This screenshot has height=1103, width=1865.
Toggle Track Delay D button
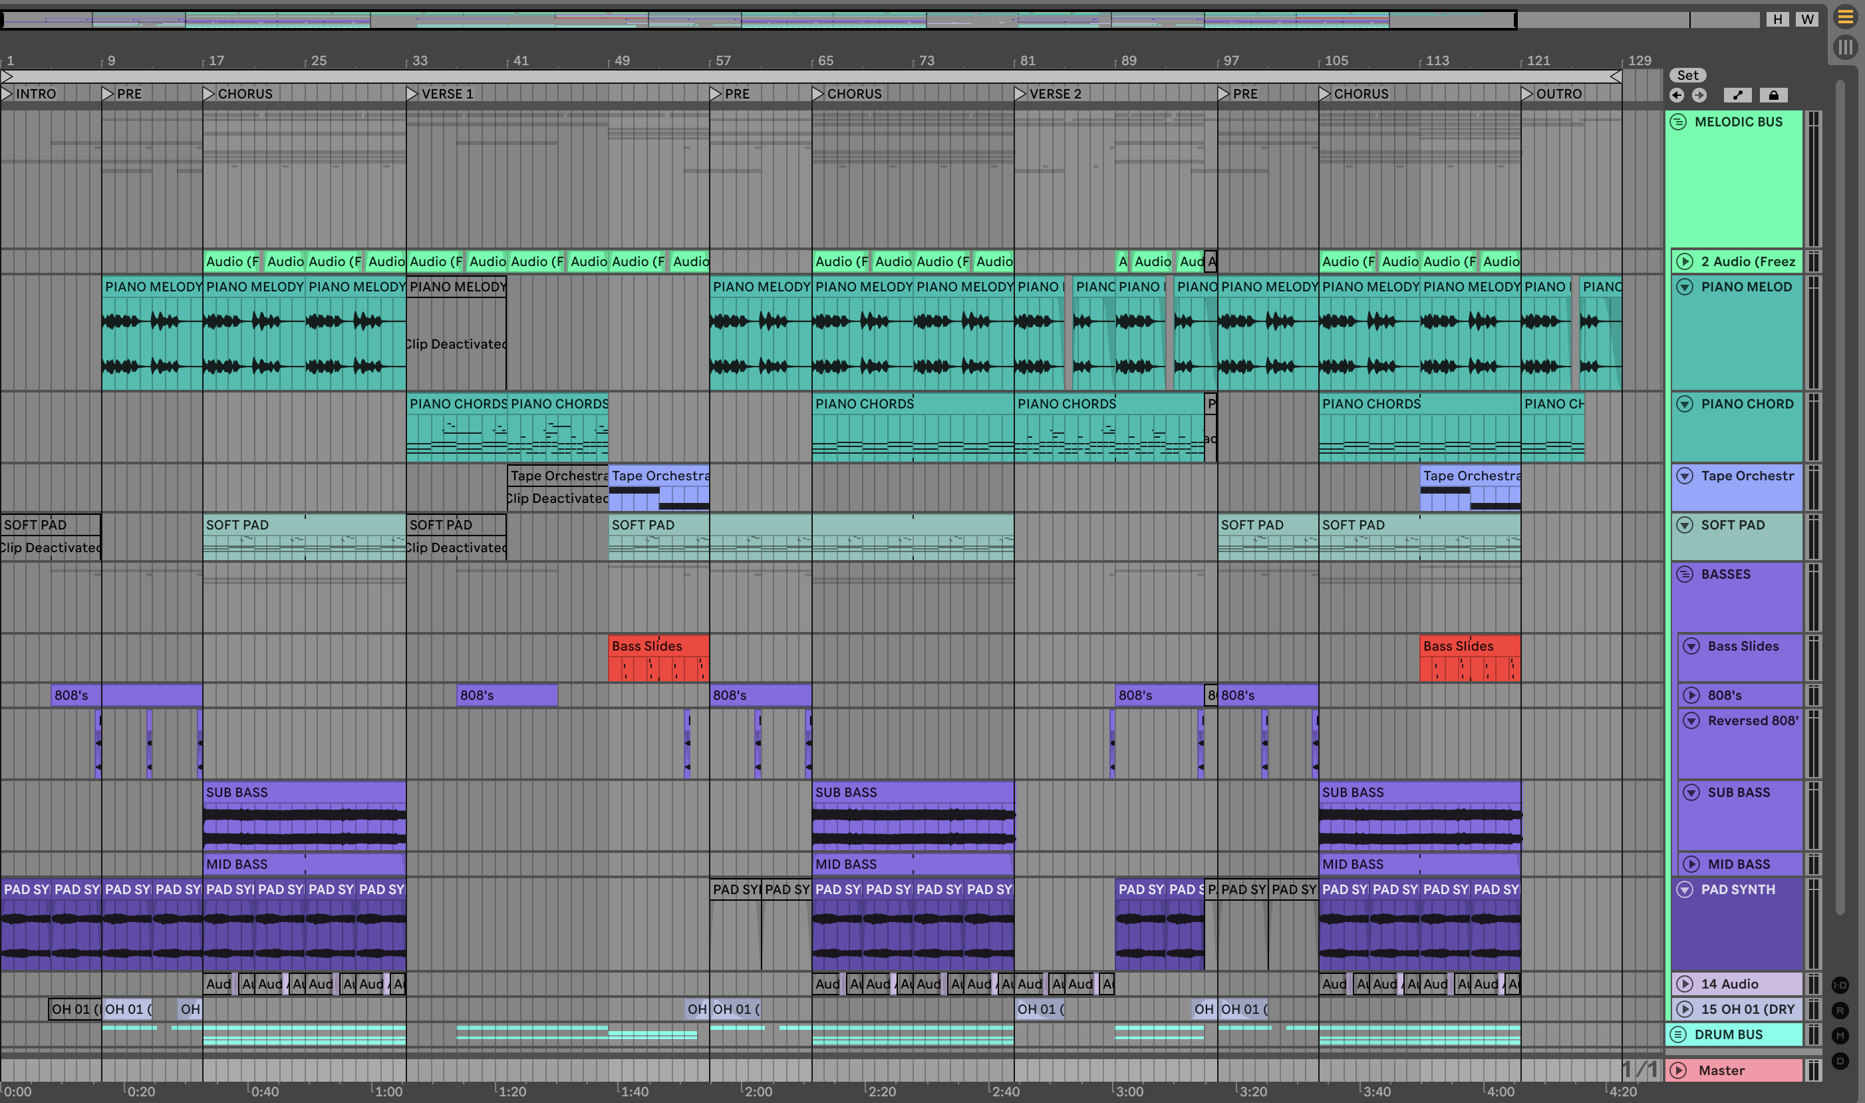tap(1840, 1060)
